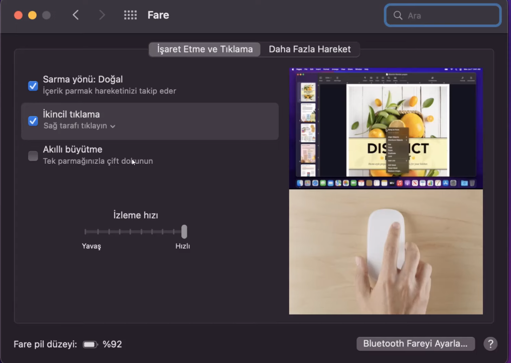511x363 pixels.
Task: Switch to the "Daha Fazla Hareket" tab
Action: coord(310,49)
